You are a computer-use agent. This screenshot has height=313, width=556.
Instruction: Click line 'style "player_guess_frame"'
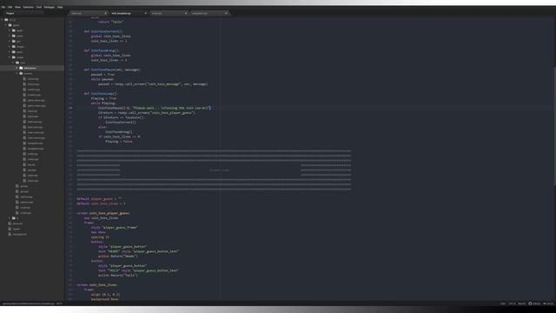115,228
